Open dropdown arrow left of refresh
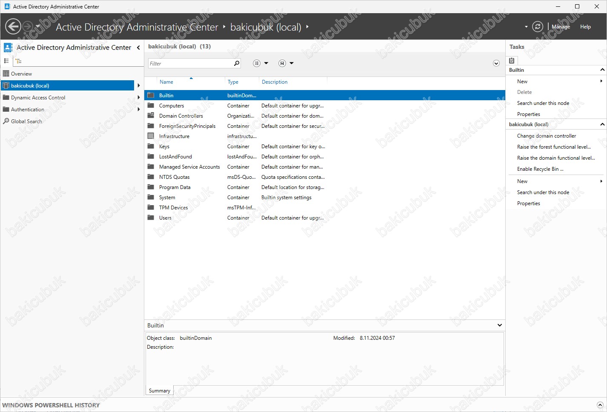This screenshot has height=412, width=607. [526, 27]
